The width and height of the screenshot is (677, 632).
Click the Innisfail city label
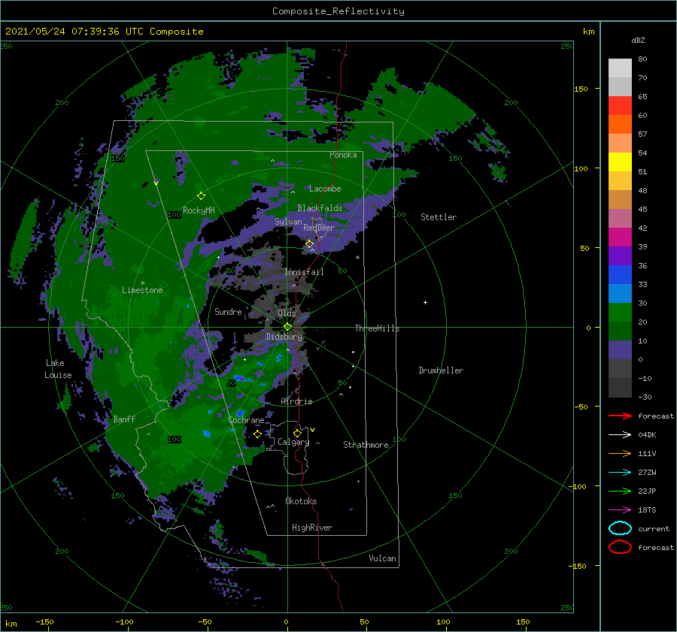[x=304, y=272]
